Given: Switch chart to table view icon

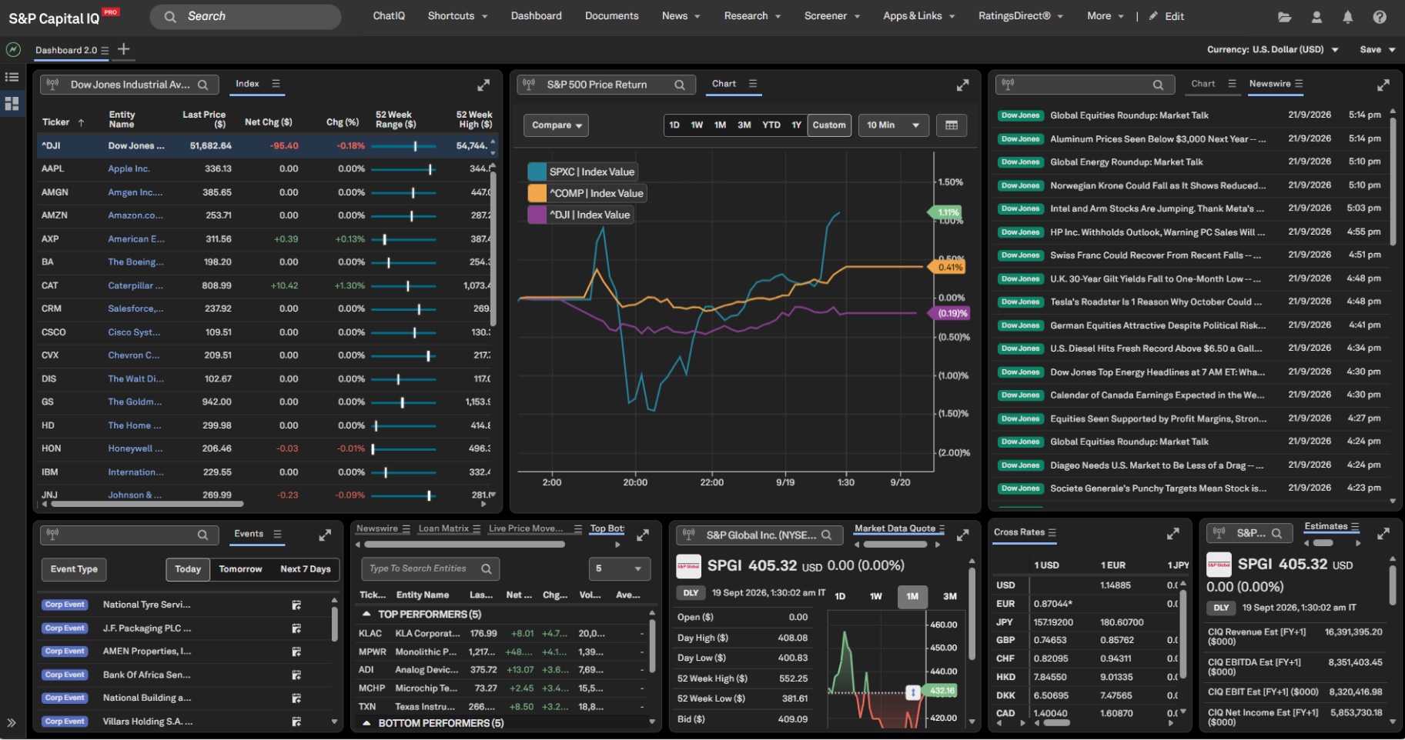Looking at the screenshot, I should pos(952,125).
